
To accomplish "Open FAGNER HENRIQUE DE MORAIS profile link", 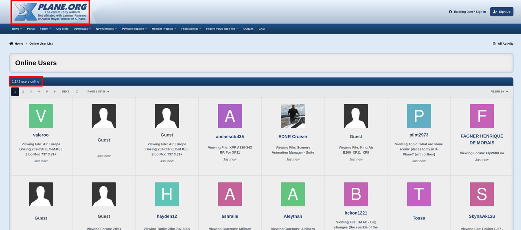I will [482, 140].
